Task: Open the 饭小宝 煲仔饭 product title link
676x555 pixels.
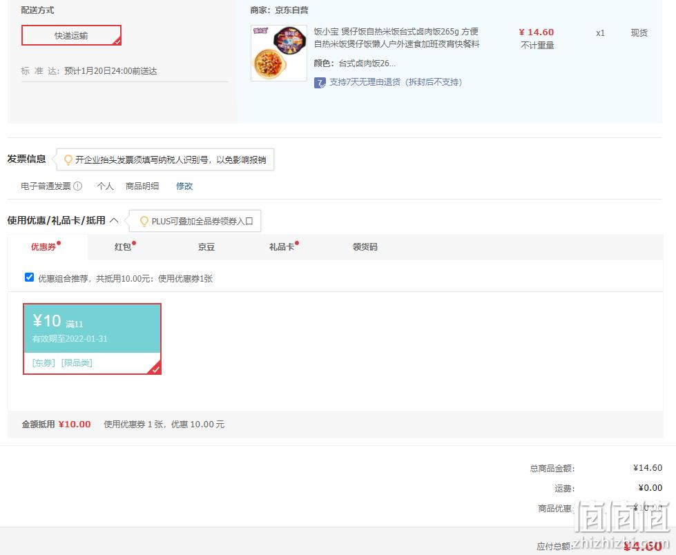Action: (x=396, y=37)
